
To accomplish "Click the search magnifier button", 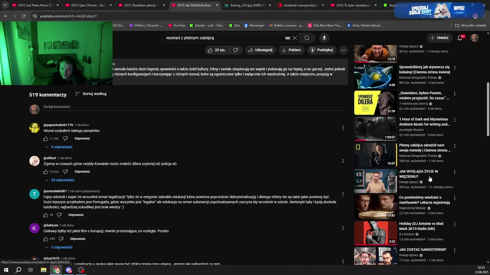I will tap(307, 38).
